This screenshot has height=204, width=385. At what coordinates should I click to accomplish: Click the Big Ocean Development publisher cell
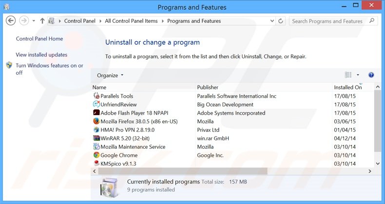coord(225,105)
